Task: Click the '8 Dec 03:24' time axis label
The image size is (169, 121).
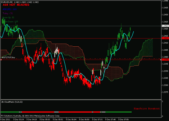Action: [19, 119]
